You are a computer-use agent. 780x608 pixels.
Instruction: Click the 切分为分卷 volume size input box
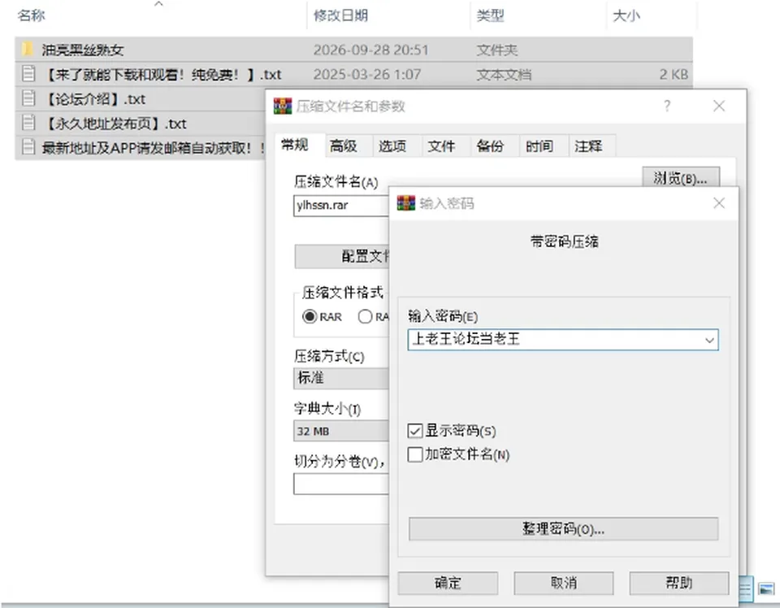coord(341,484)
